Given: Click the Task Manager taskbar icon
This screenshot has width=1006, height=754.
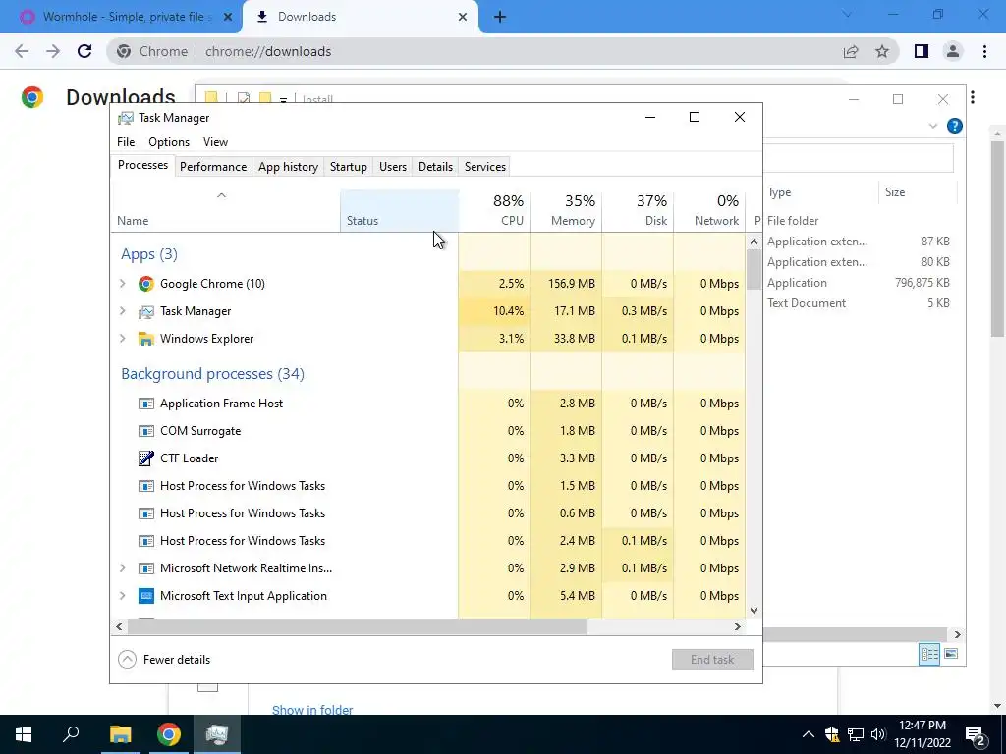Looking at the screenshot, I should point(217,734).
